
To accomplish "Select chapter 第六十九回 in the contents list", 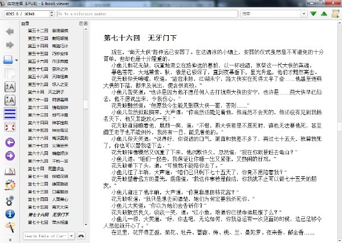I will 48,161.
